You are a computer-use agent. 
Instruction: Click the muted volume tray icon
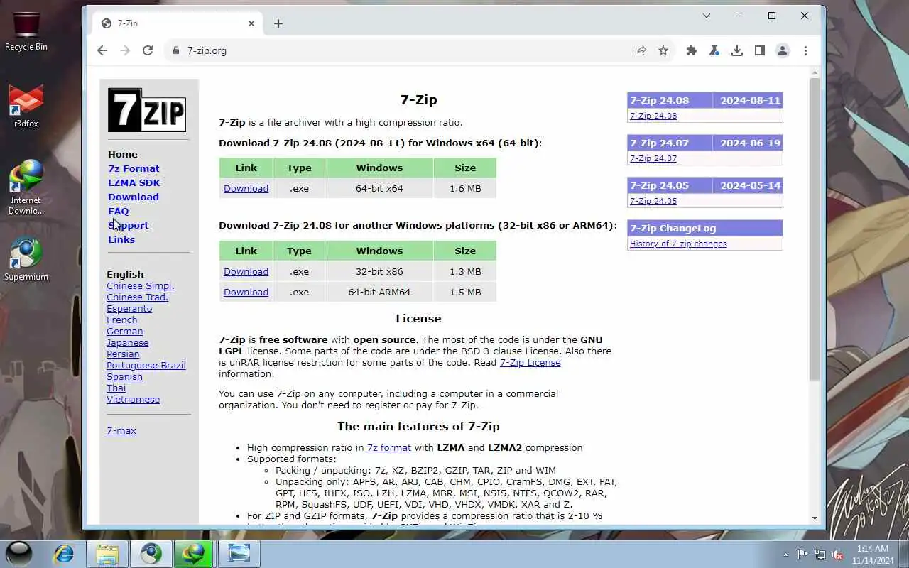tap(838, 555)
